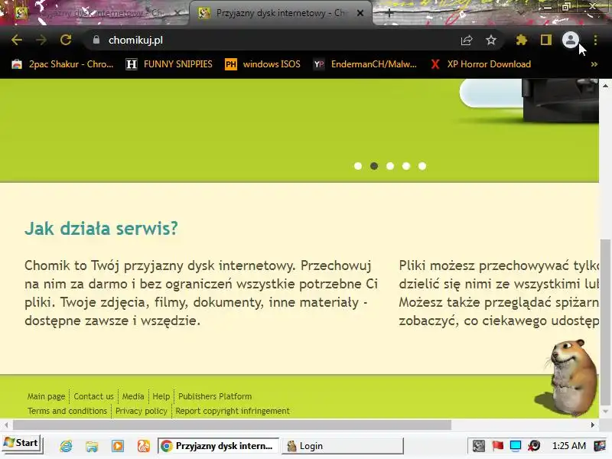This screenshot has width=612, height=459.
Task: Open the Help footer link
Action: pos(161,396)
